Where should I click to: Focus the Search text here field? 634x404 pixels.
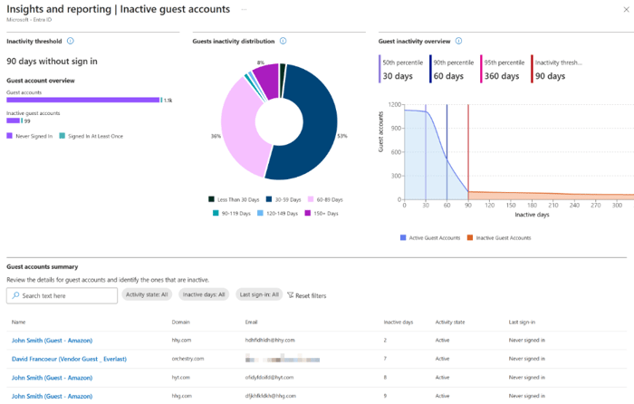(62, 295)
